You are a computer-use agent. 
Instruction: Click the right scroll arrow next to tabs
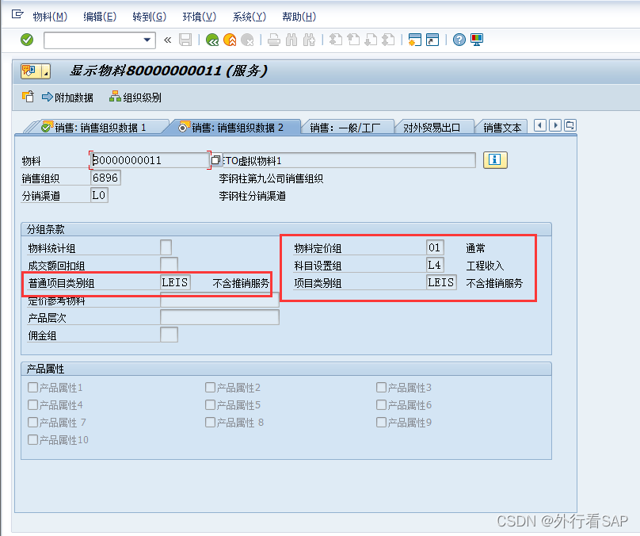pos(556,125)
